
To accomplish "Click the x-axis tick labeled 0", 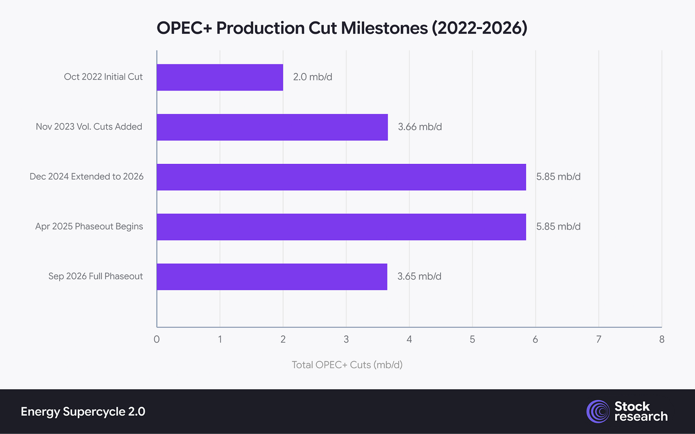I will 157,340.
